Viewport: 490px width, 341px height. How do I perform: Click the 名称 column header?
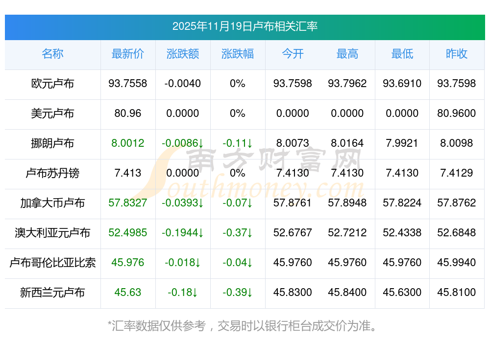pyautogui.click(x=52, y=54)
